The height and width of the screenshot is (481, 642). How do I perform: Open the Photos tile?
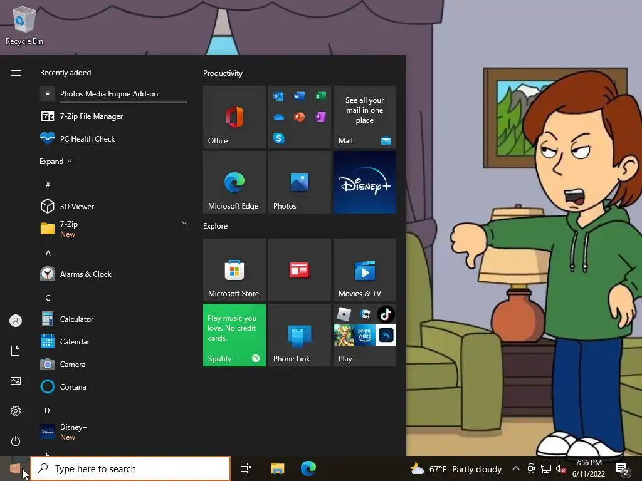[299, 182]
